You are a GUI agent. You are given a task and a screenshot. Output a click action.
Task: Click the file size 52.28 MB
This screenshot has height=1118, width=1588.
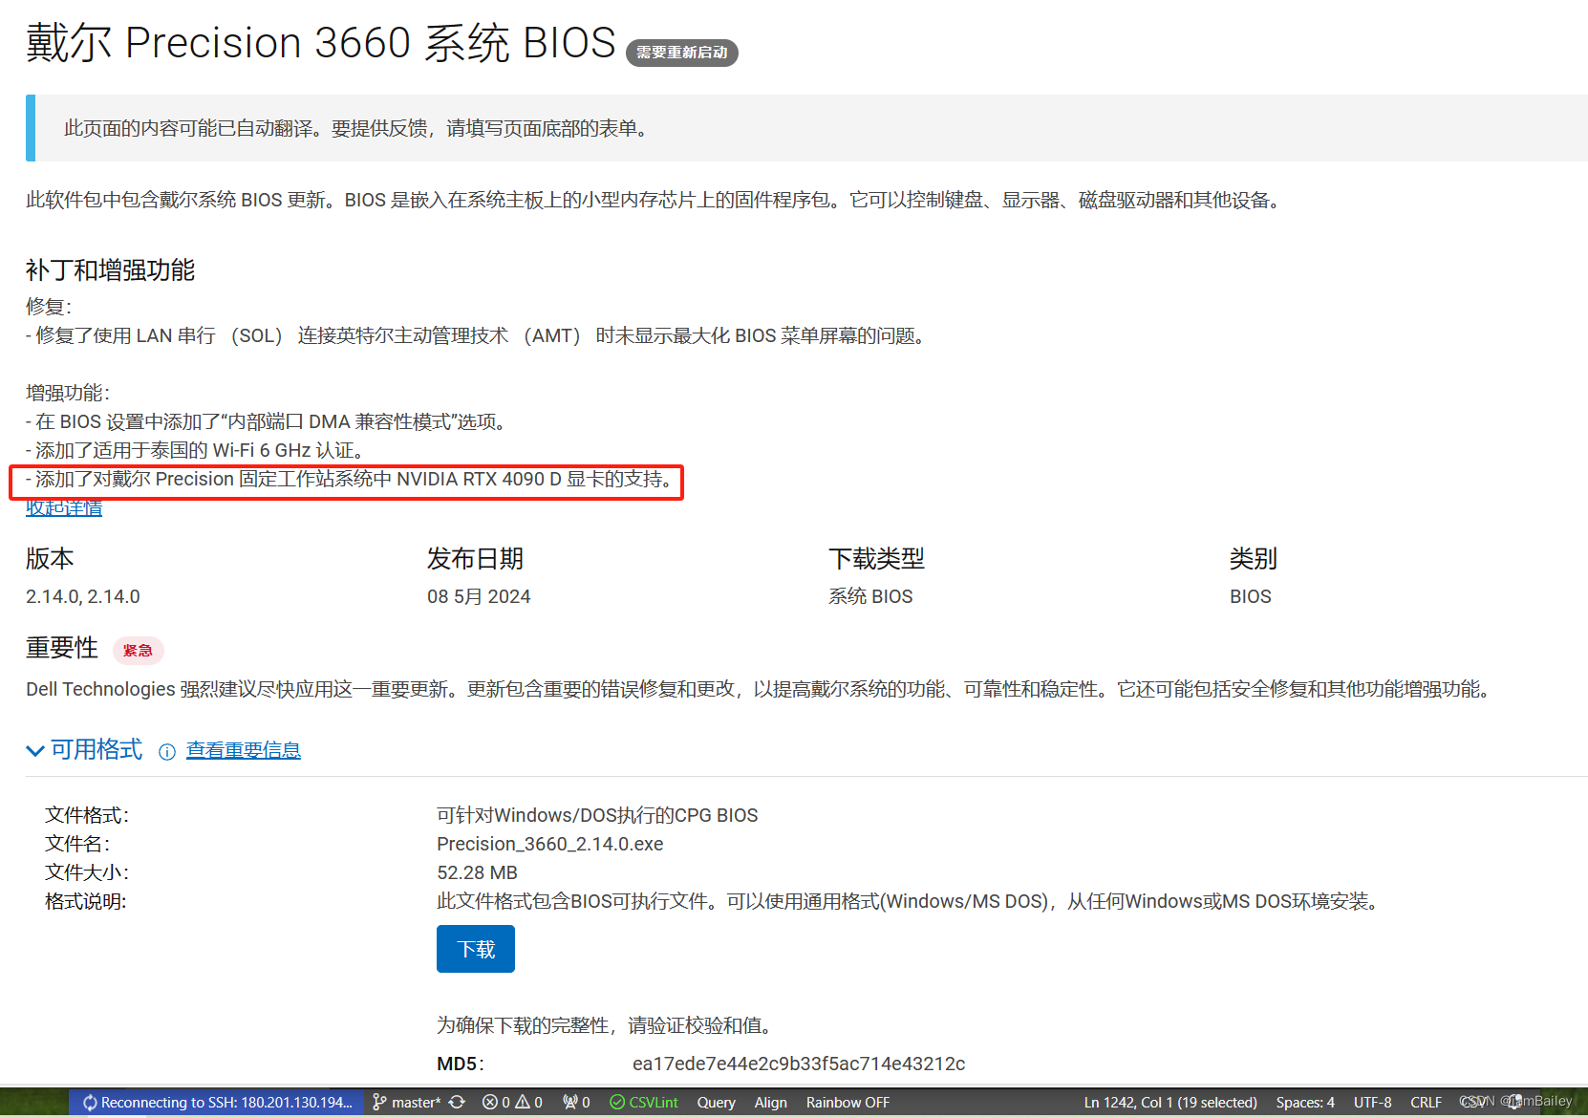[477, 872]
